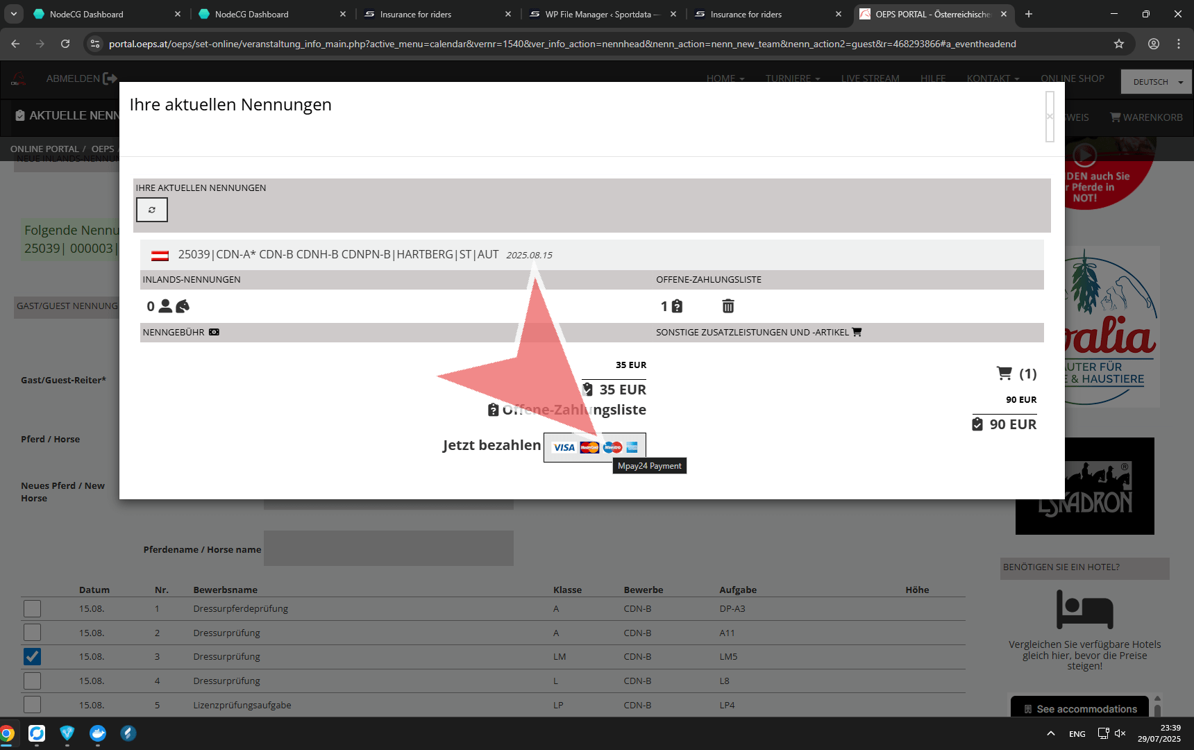1194x750 pixels.
Task: Click the browser forward arrow
Action: 40,44
